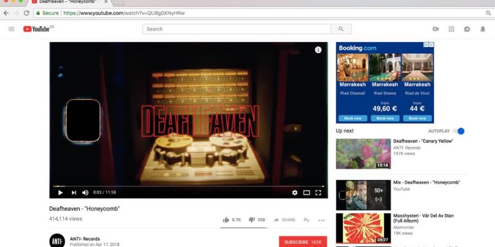Play the Honeycomb video
This screenshot has width=495, height=247.
60,193
